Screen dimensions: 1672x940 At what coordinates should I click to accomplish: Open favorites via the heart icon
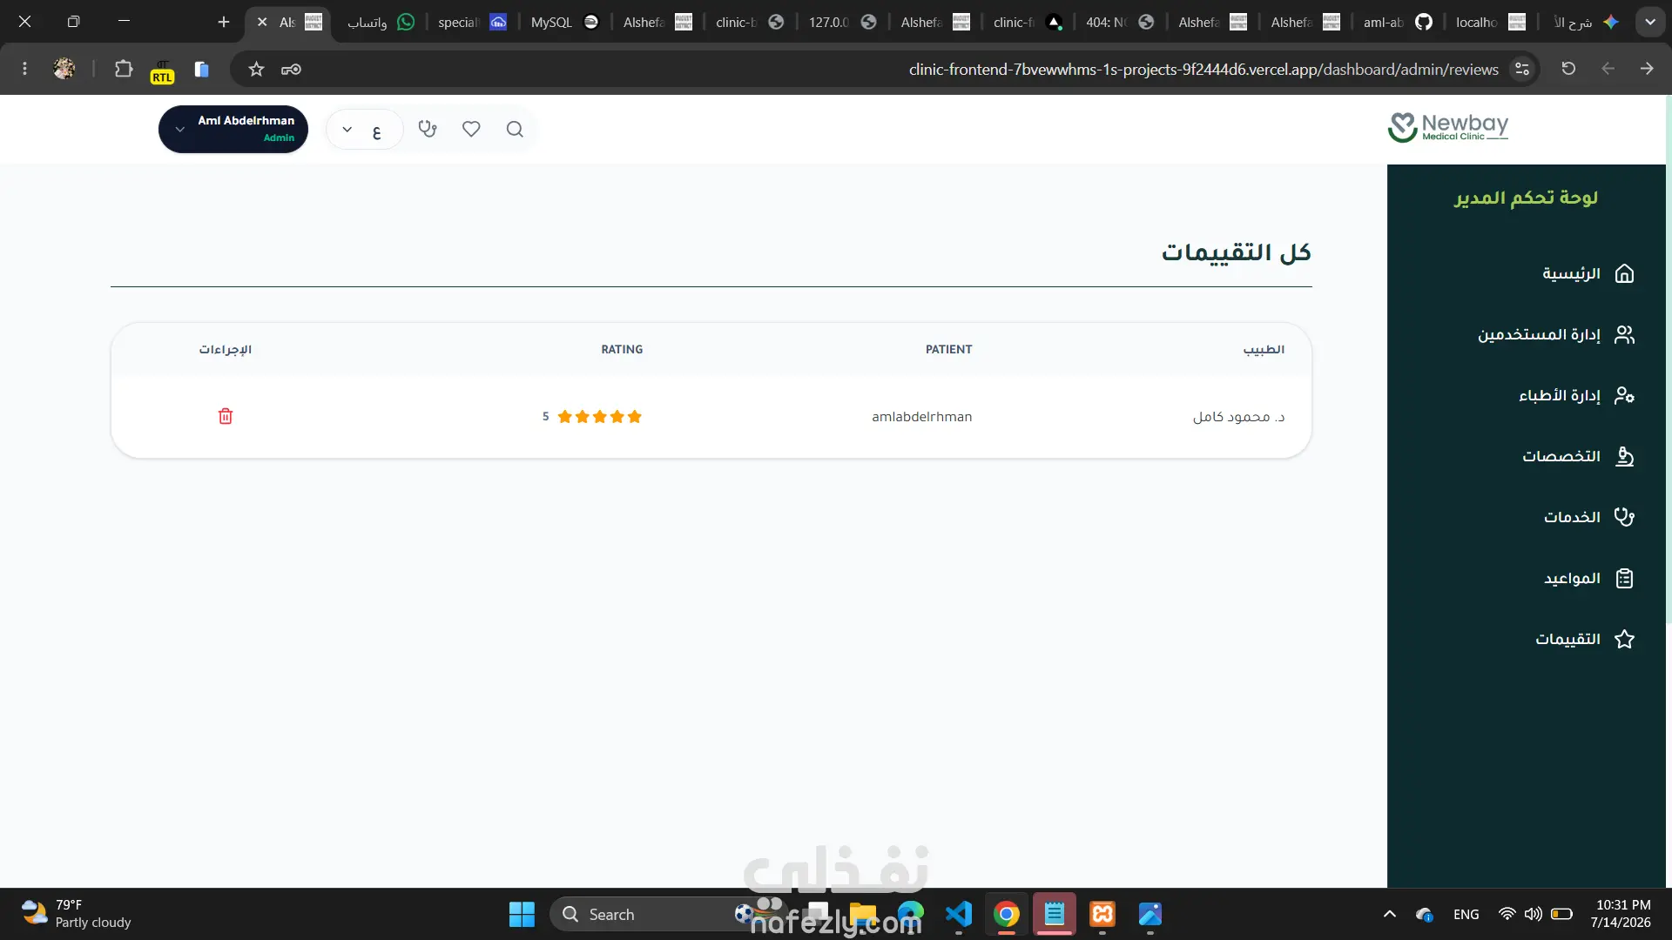(x=471, y=129)
